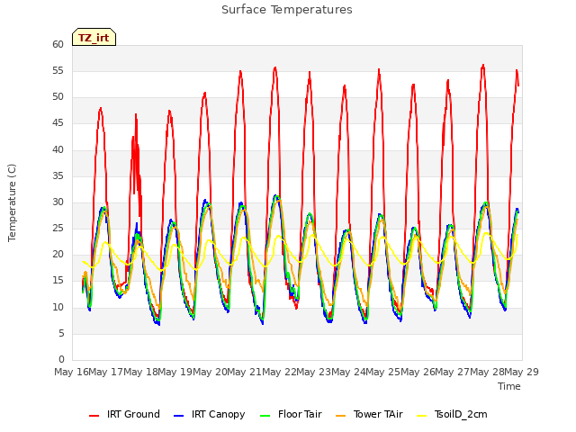Click the TZ_irt annotation label

tap(94, 37)
